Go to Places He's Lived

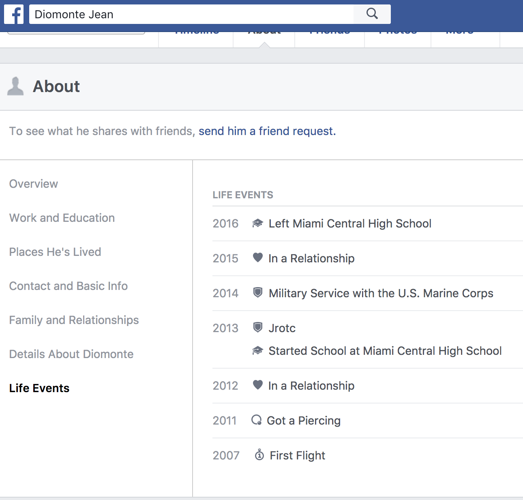[55, 252]
